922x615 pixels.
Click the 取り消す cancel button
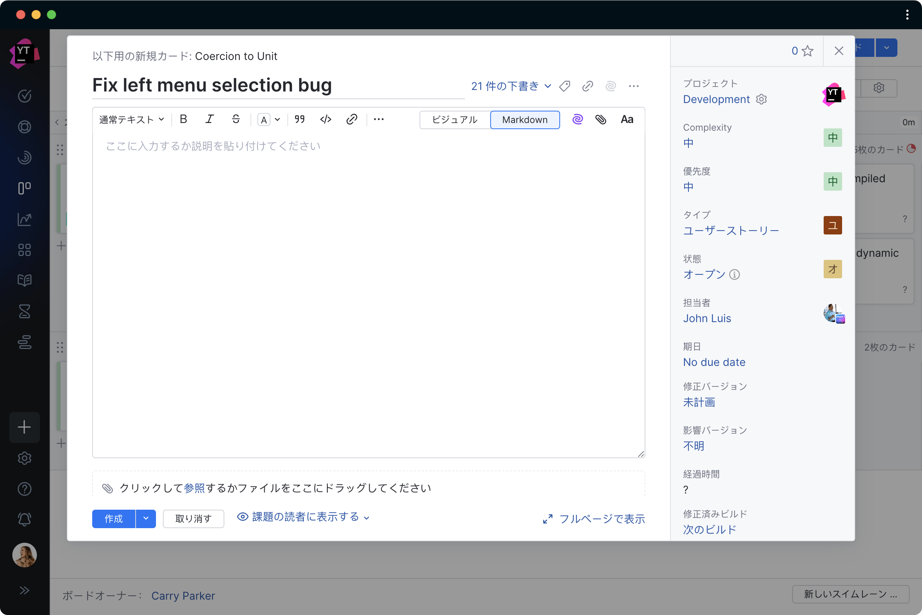pos(193,519)
